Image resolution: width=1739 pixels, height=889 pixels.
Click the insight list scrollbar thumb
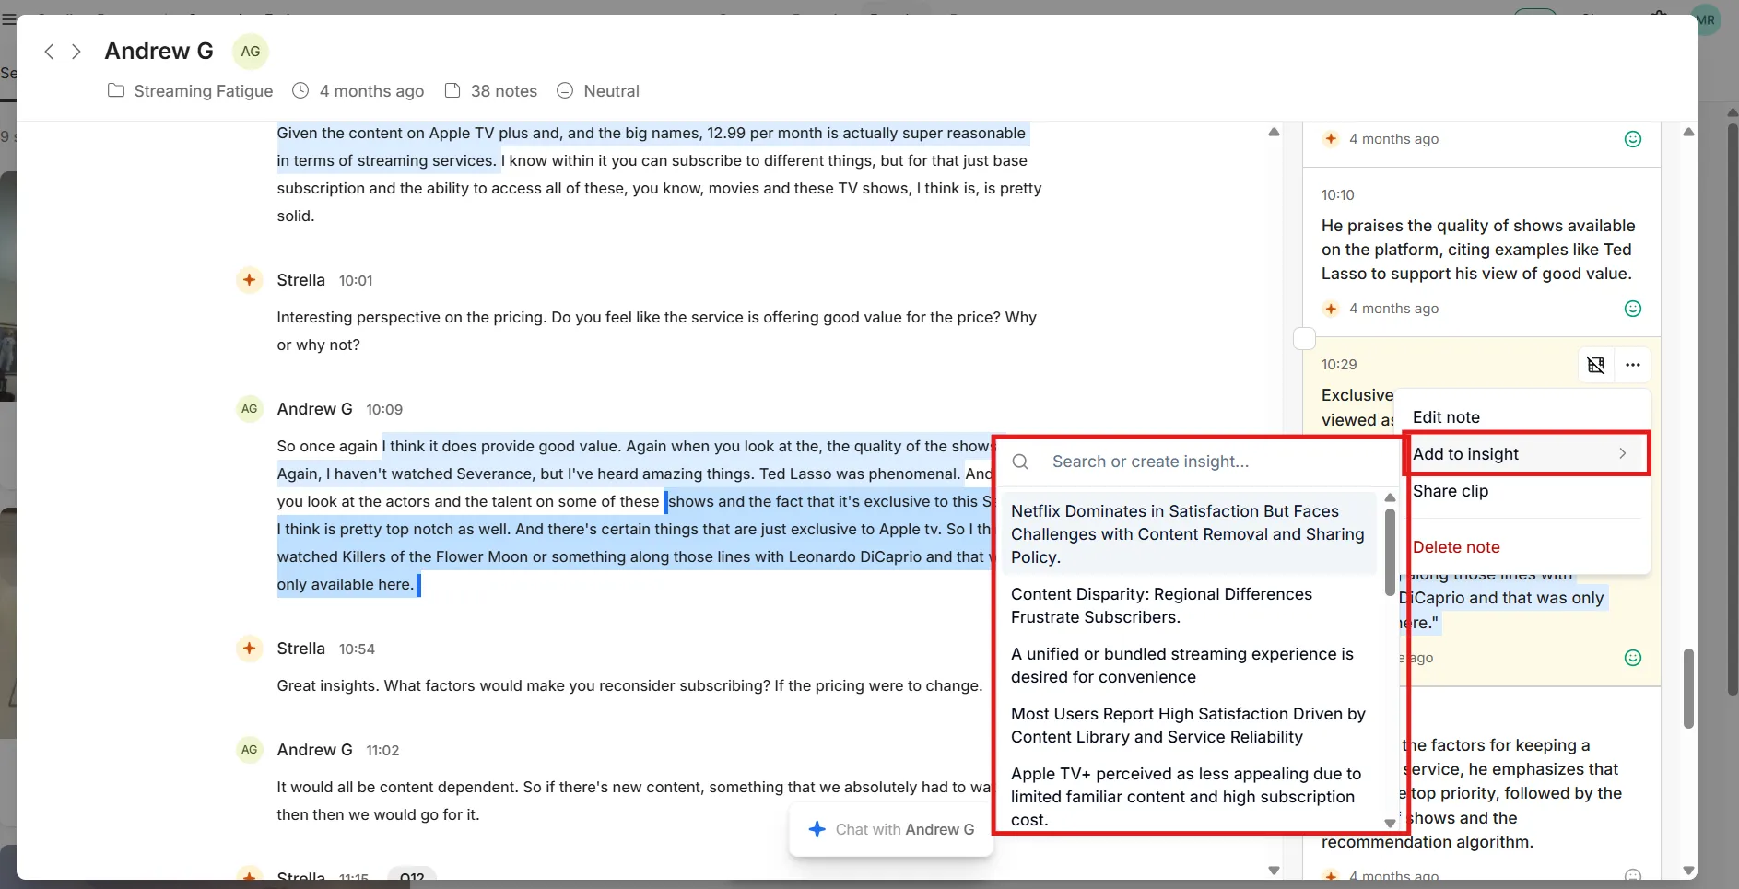(1390, 552)
